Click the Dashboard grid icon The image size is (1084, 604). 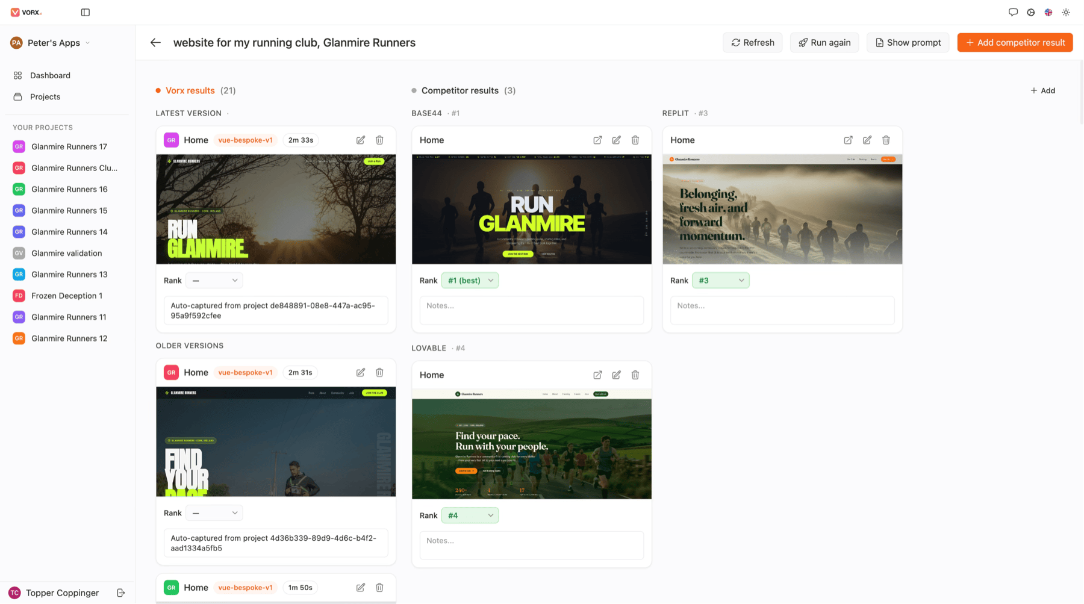pyautogui.click(x=17, y=75)
